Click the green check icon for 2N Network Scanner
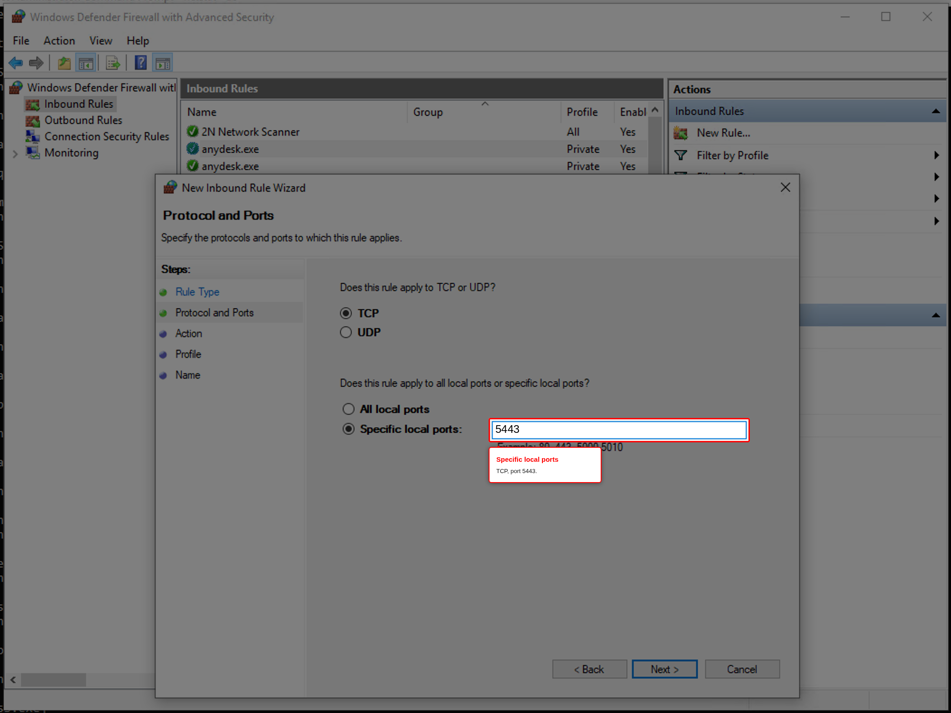This screenshot has height=713, width=951. coord(193,131)
